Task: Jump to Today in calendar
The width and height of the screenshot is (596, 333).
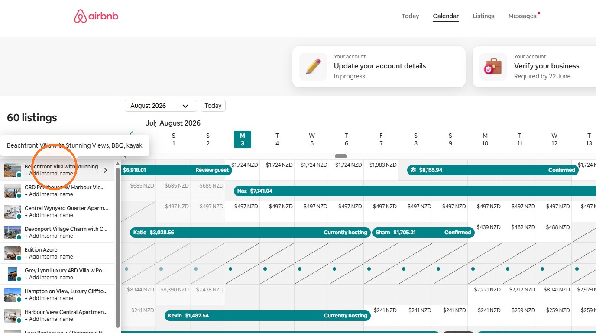Action: [213, 106]
